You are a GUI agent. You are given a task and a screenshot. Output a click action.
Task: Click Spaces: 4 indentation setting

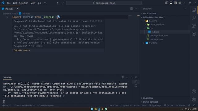(x=127, y=105)
